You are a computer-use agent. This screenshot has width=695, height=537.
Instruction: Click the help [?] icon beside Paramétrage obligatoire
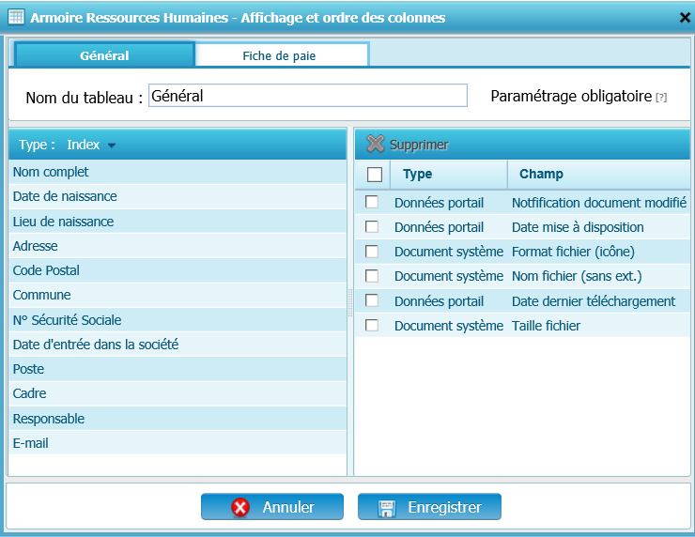661,98
